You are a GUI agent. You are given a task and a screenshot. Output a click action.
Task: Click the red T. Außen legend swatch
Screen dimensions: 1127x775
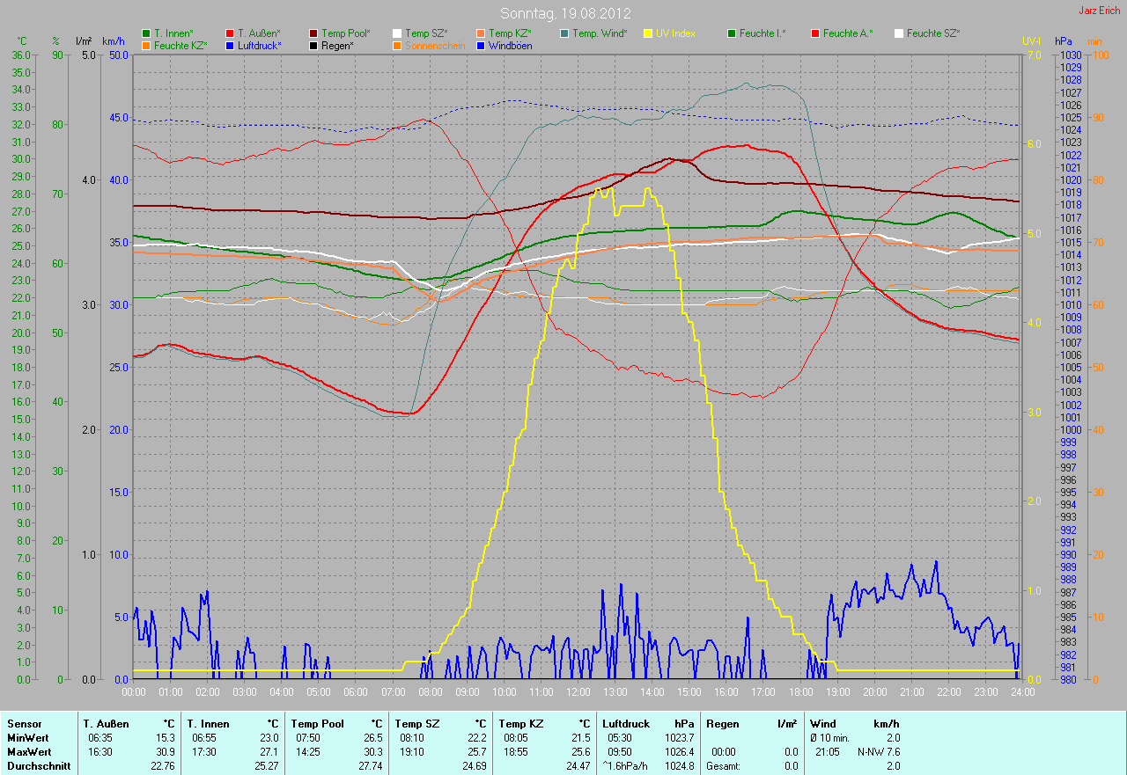(230, 33)
